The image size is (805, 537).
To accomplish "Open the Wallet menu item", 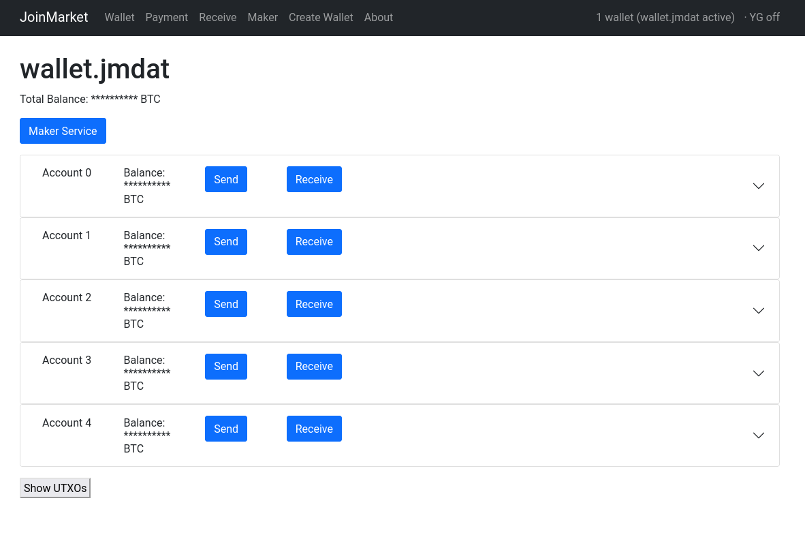I will [x=119, y=17].
